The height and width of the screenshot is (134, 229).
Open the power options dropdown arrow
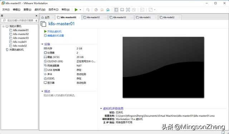click(80, 10)
